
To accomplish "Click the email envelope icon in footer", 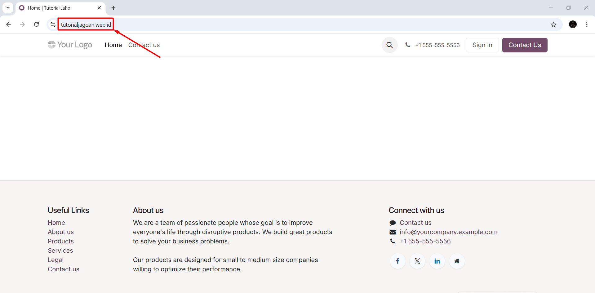I will [393, 232].
